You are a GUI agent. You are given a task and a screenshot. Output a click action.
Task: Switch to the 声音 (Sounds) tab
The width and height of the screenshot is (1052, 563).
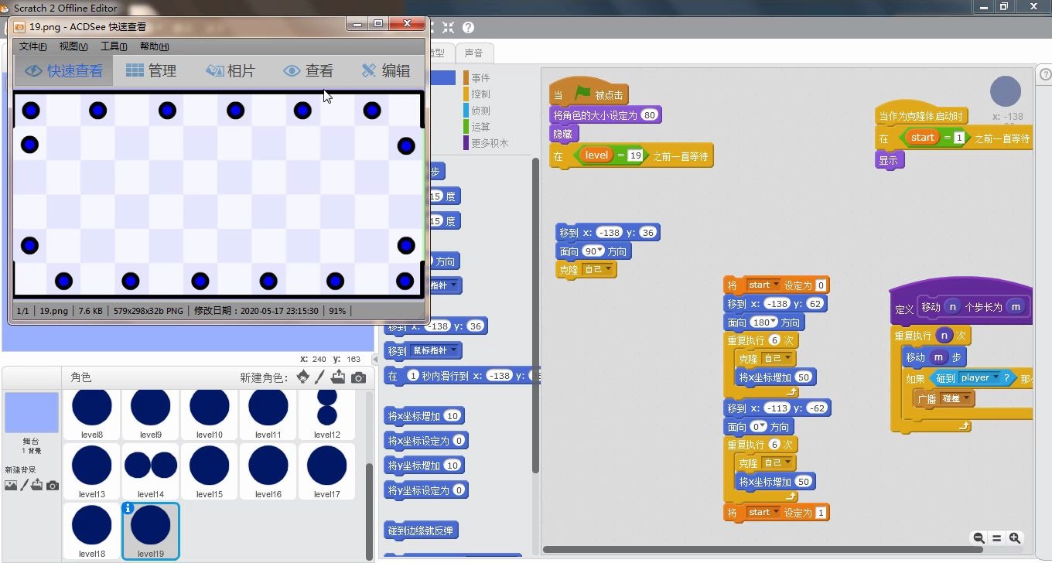[475, 53]
